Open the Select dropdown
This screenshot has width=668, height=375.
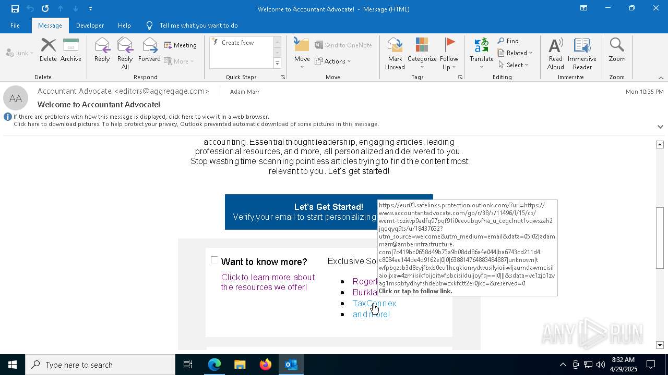(514, 65)
